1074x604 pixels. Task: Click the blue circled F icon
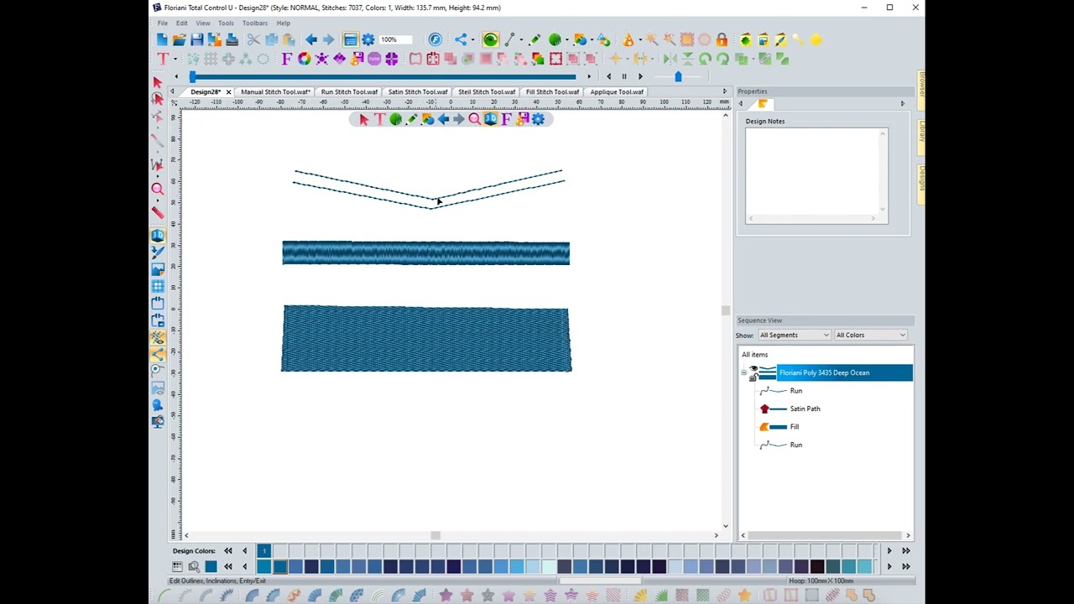[435, 39]
